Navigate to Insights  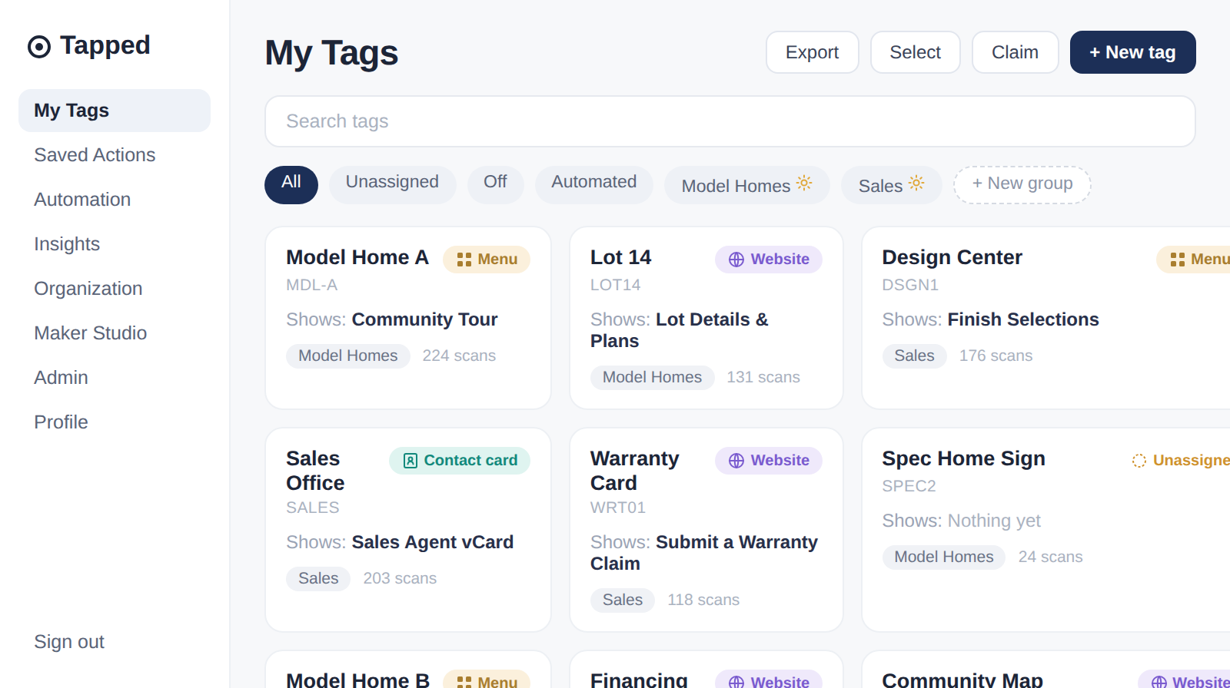pos(115,244)
